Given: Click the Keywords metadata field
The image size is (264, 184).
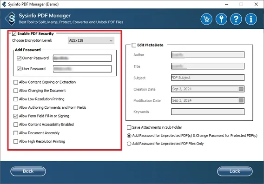Looking at the screenshot, I should [x=208, y=112].
